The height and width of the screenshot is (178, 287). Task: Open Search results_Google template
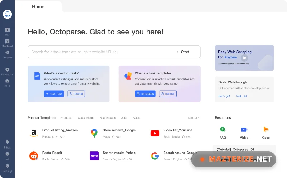coord(180,153)
